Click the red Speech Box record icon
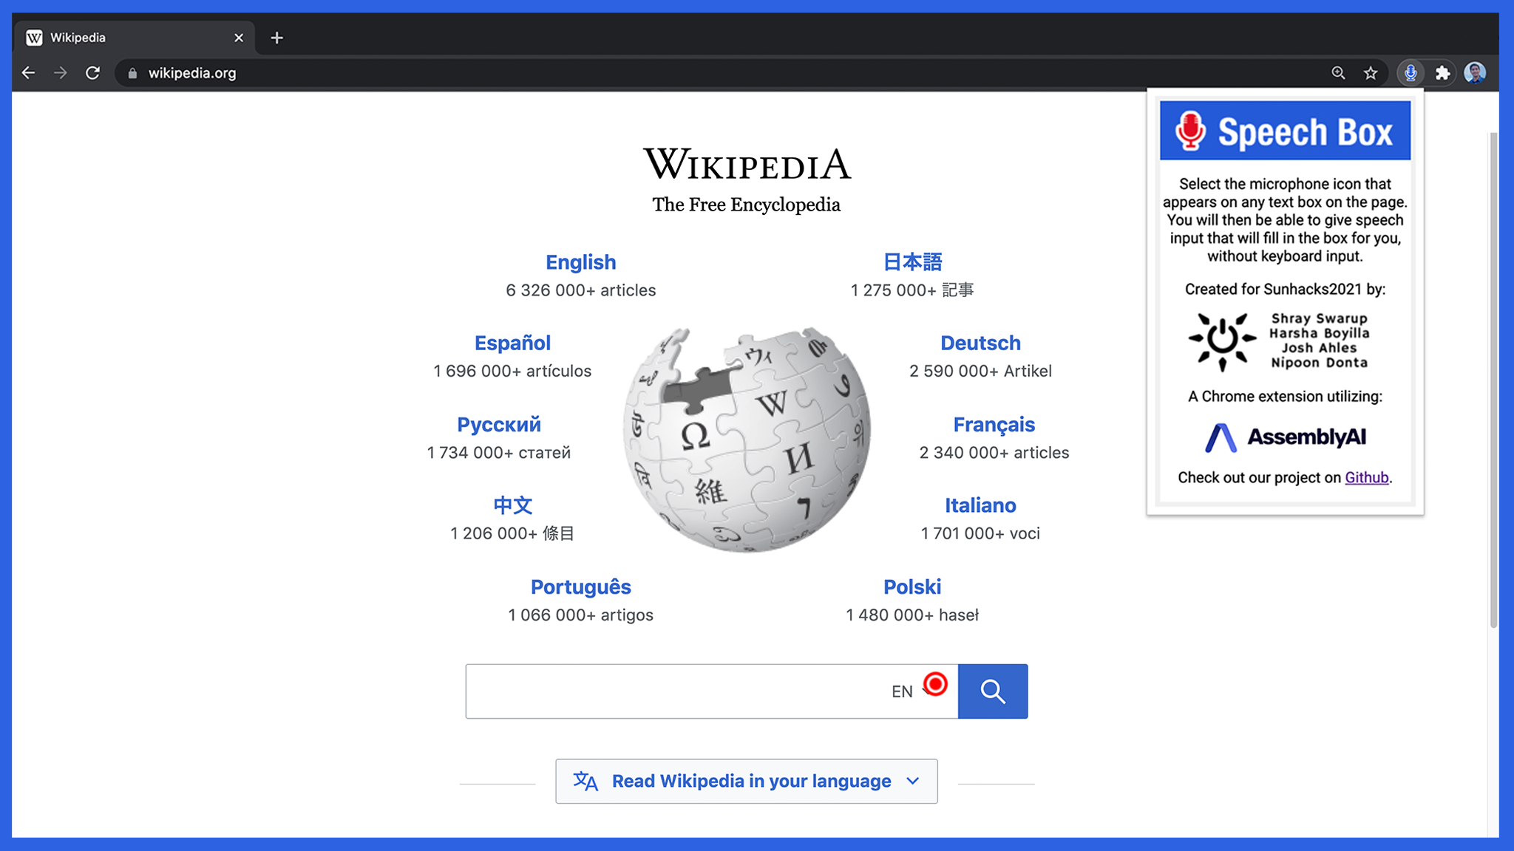This screenshot has width=1514, height=851. [935, 684]
